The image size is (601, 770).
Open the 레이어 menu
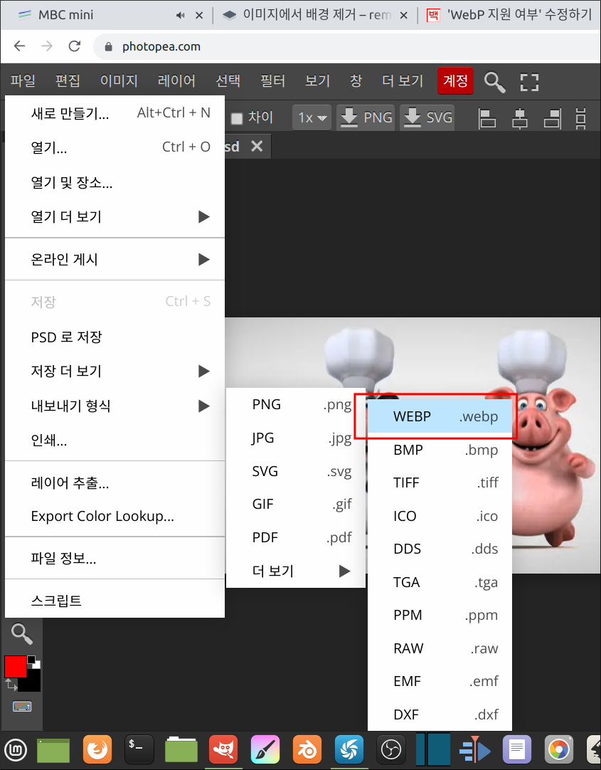click(176, 80)
